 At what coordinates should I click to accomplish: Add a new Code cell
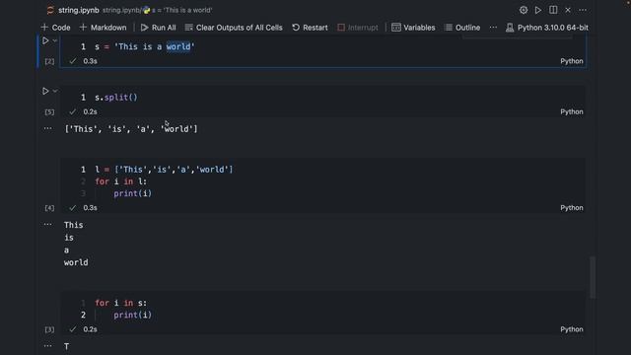tap(55, 28)
